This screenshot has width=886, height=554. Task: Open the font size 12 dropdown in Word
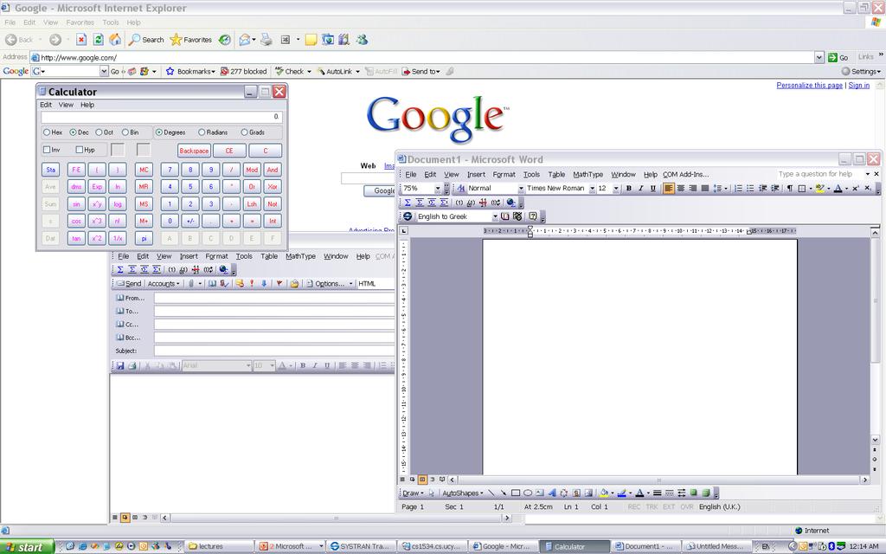616,188
